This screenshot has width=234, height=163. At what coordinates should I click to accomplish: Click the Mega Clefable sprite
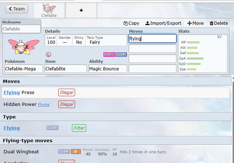click(x=24, y=47)
